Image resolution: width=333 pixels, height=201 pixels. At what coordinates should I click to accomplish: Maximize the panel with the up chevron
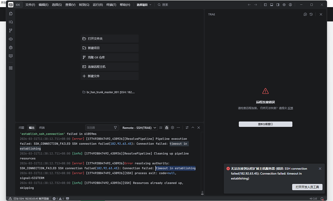(193, 128)
